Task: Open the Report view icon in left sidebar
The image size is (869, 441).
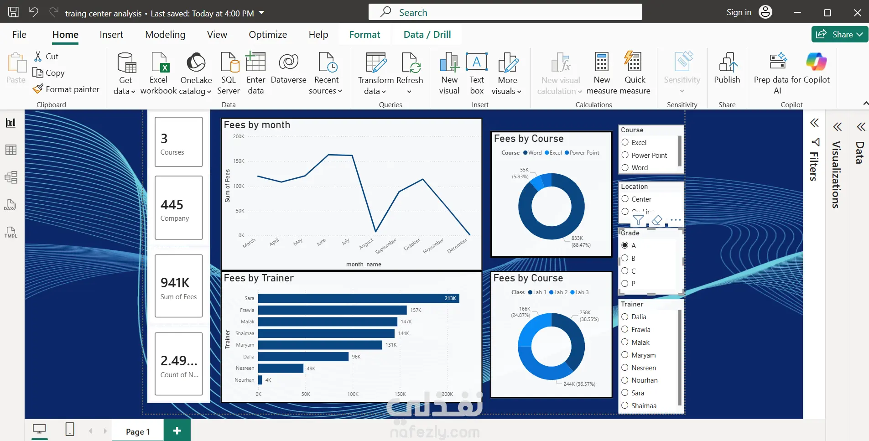Action: tap(11, 123)
